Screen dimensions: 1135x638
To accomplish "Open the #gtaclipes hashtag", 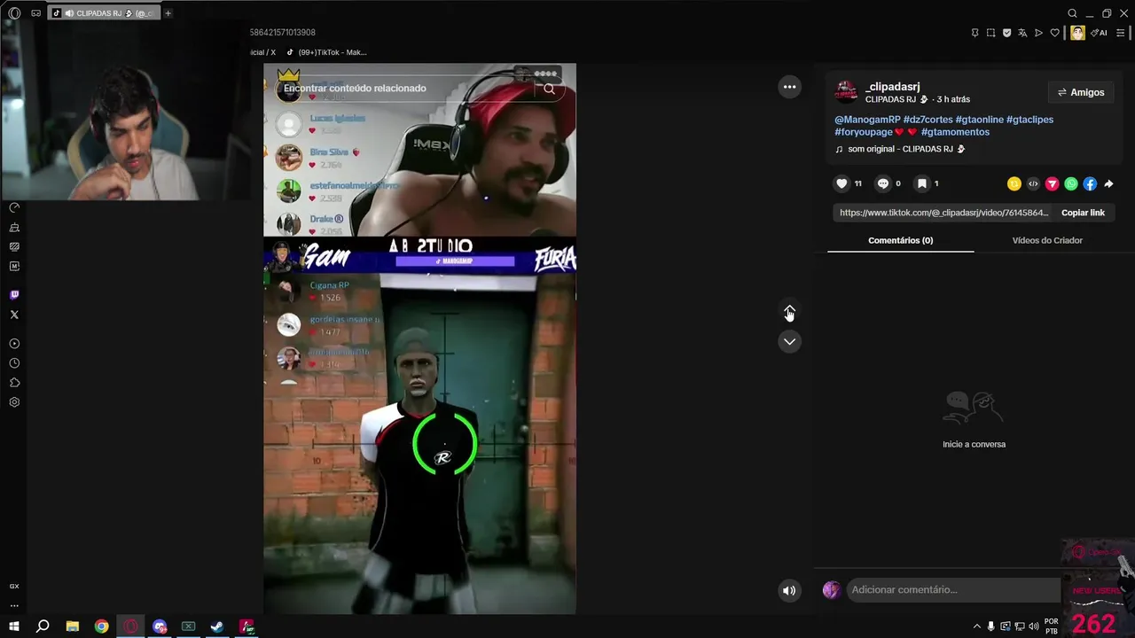I will [x=1029, y=120].
